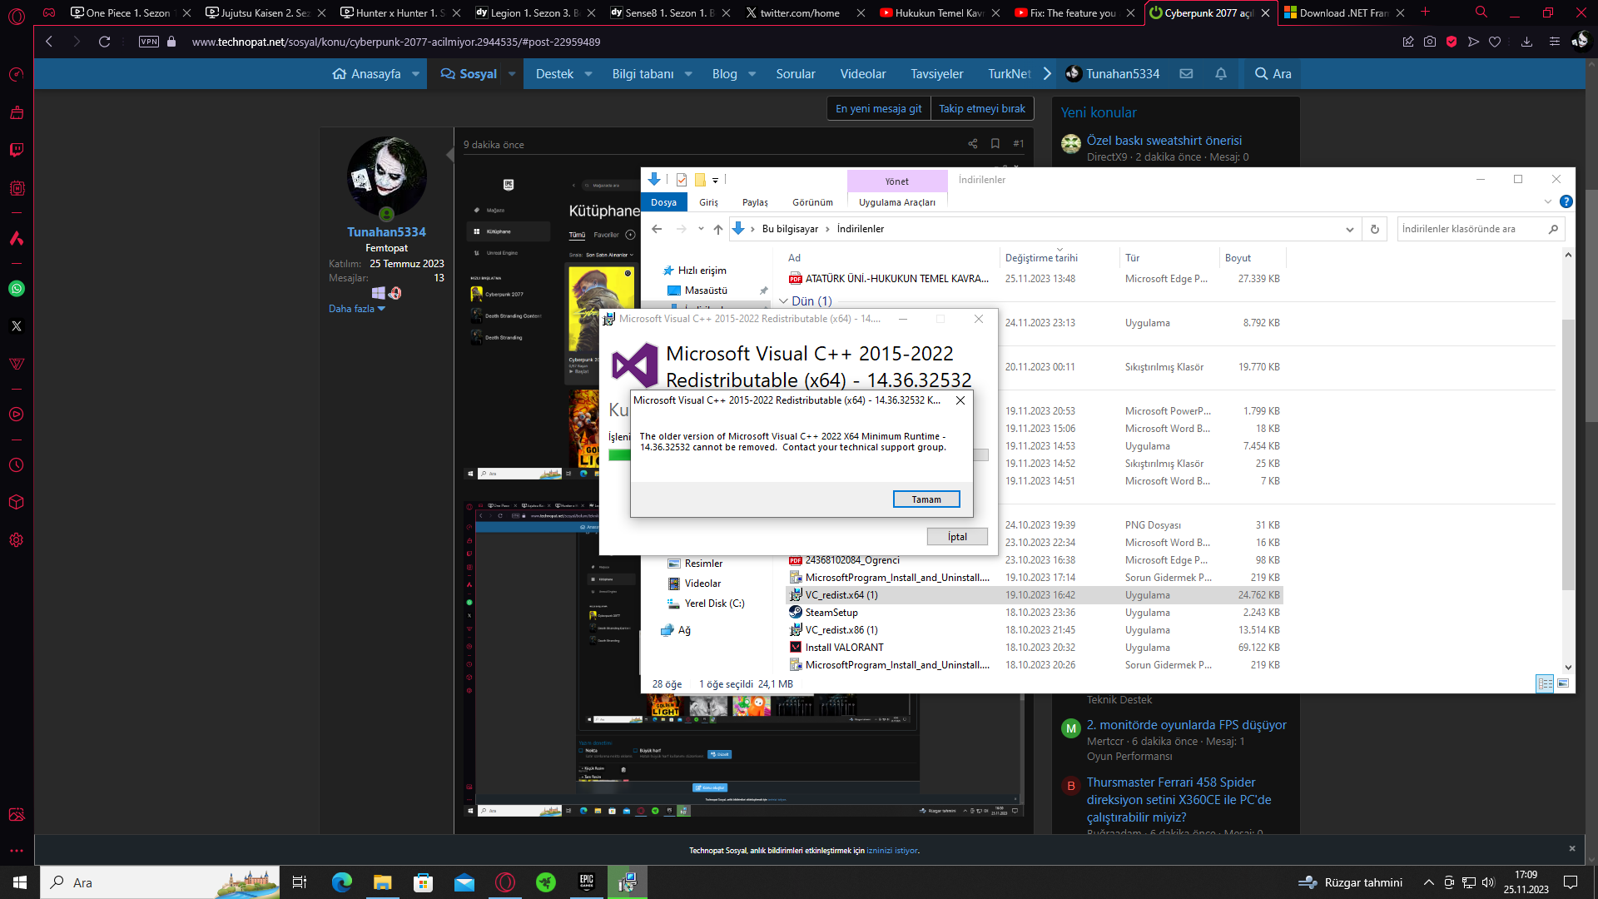This screenshot has width=1598, height=899.
Task: Open the Görünüm ribbon tab
Action: coord(811,202)
